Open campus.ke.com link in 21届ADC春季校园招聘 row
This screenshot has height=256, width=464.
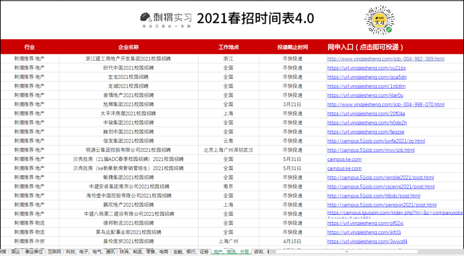click(x=344, y=159)
